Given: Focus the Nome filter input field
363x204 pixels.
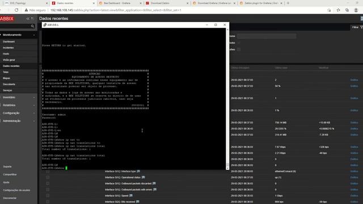Looking at the screenshot, I should pyautogui.click(x=266, y=36).
